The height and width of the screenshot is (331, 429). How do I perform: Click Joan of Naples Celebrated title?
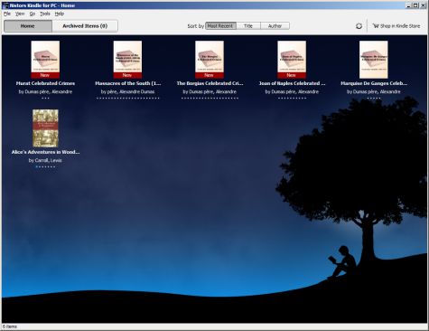click(x=292, y=83)
